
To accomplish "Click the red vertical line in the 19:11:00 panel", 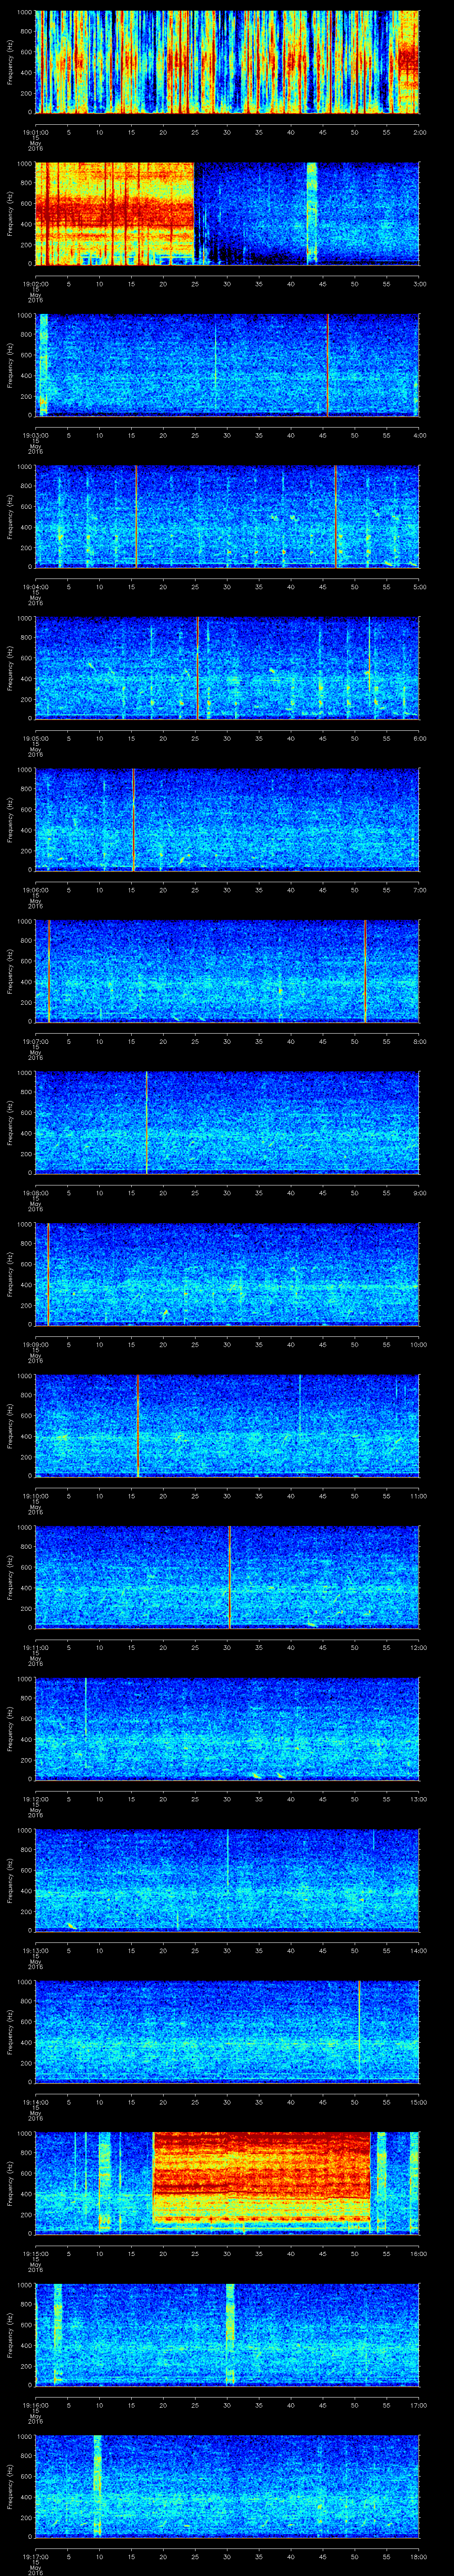I will click(230, 1577).
